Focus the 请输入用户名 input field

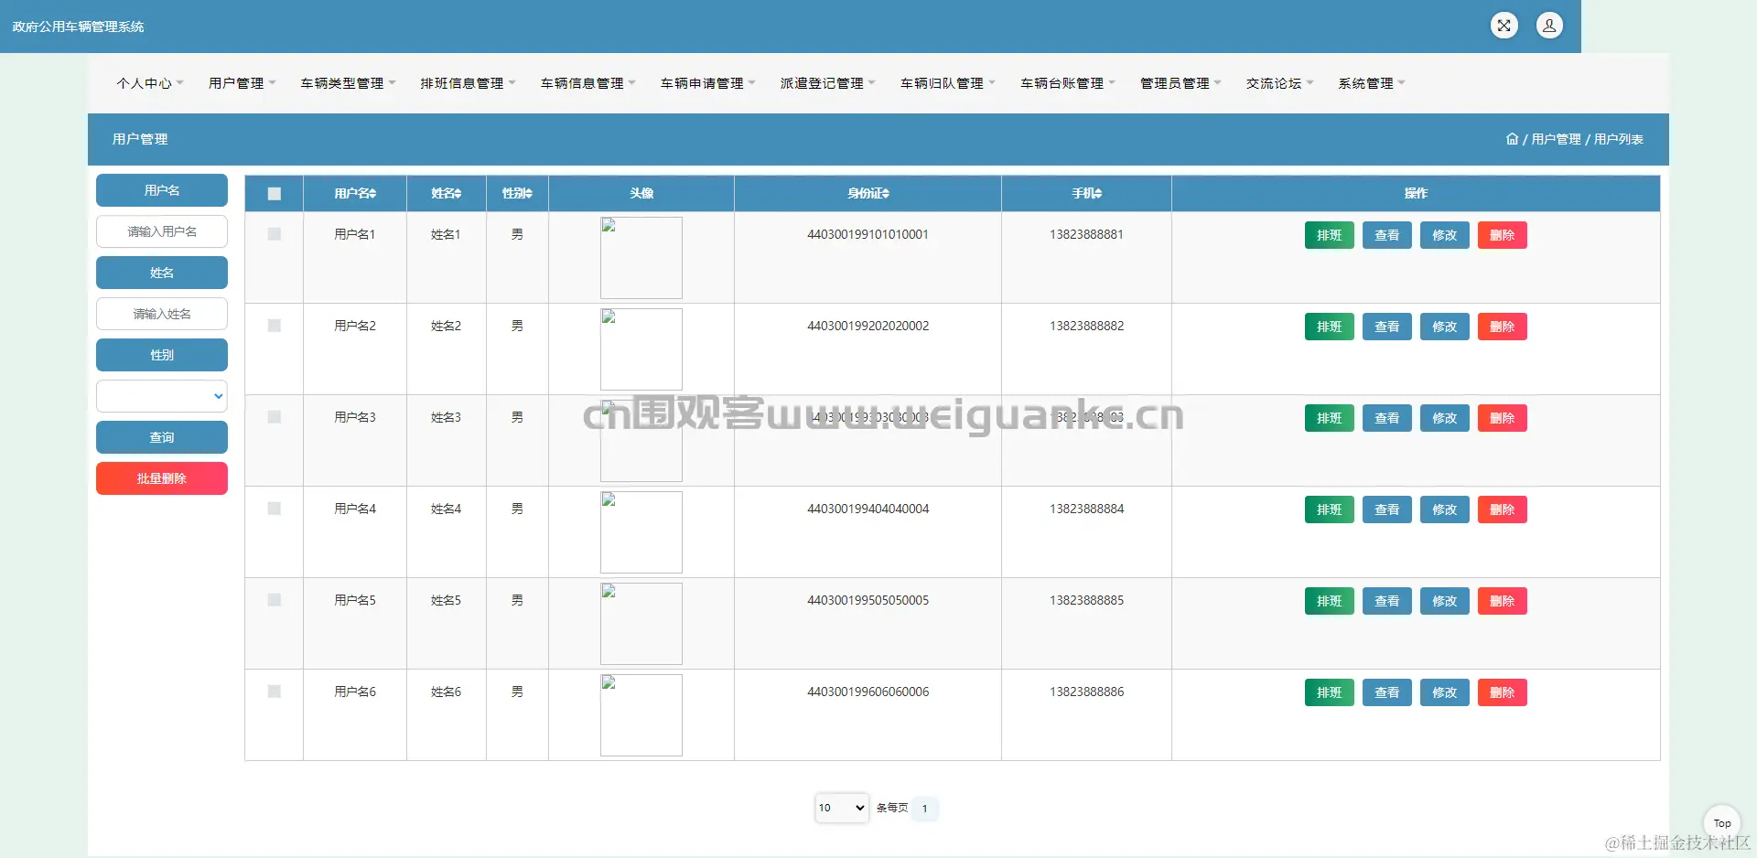[162, 231]
